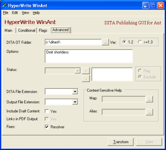Open the Edit menu

pos(15,13)
